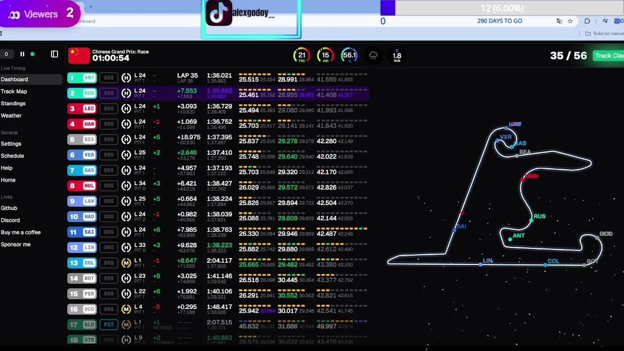The height and width of the screenshot is (351, 624).
Task: Open Settings from the sidebar
Action: [11, 144]
